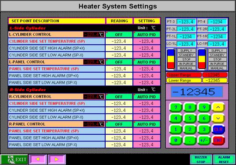The image size is (236, 165).
Task: Toggle R-CYLINDER CONTROL AUTO PID mode
Action: 147,97
